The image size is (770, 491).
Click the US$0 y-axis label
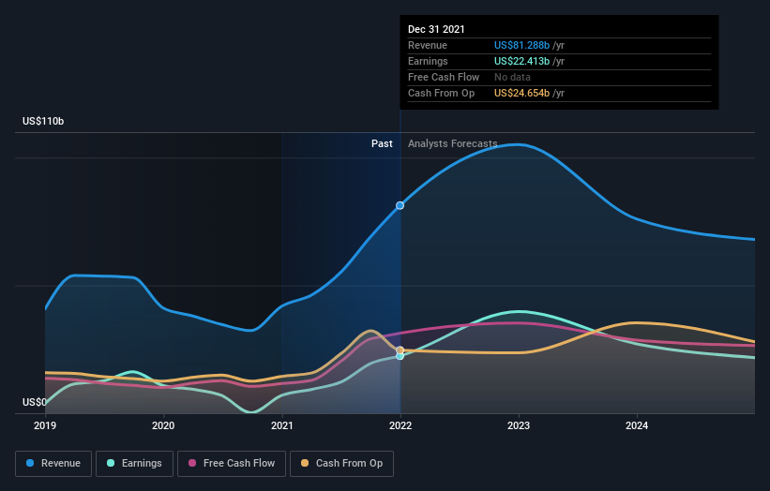tap(35, 402)
